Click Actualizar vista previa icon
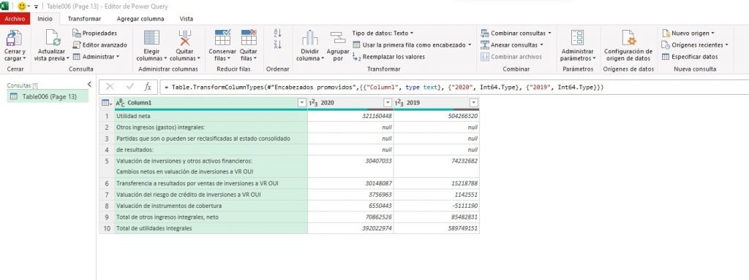Screen dimensions: 749x280 point(53,38)
